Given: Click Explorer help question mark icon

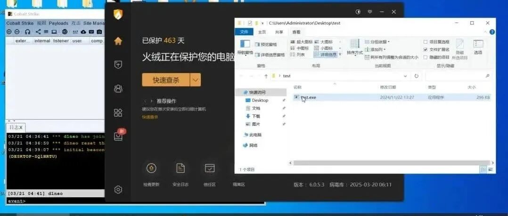Looking at the screenshot, I should (x=492, y=32).
